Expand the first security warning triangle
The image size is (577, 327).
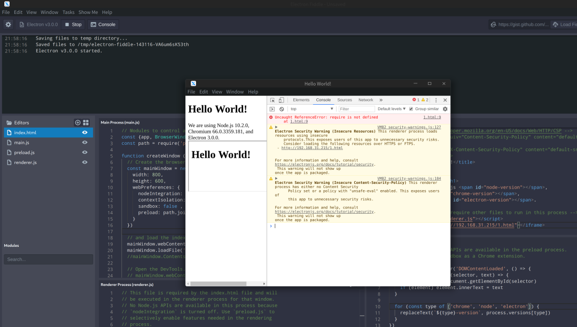276,127
